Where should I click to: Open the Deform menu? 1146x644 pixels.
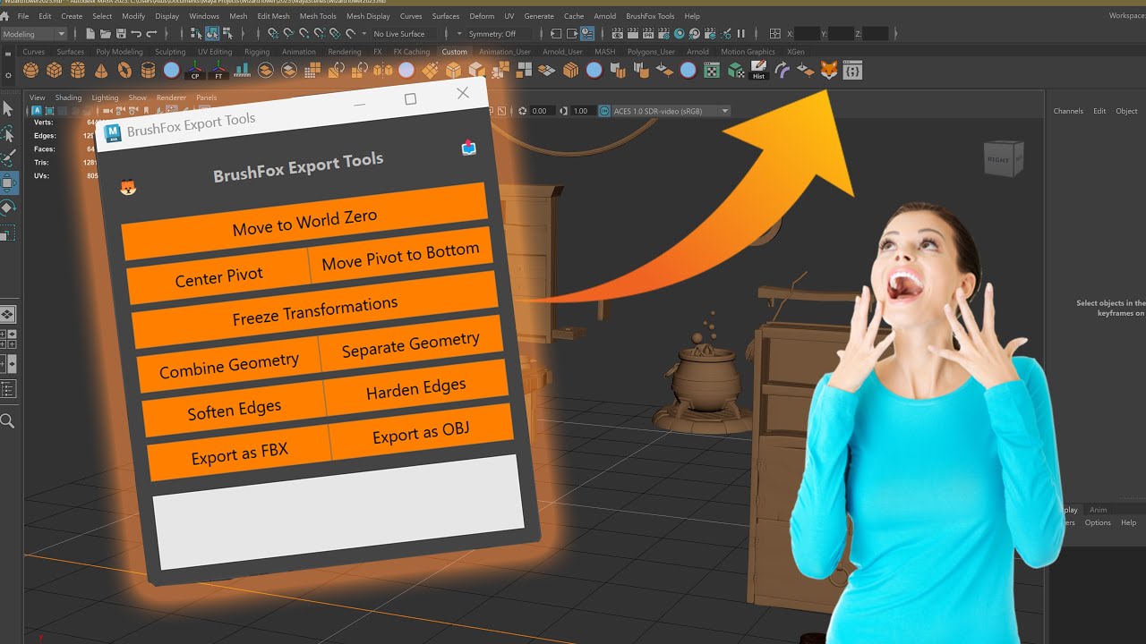pyautogui.click(x=482, y=16)
